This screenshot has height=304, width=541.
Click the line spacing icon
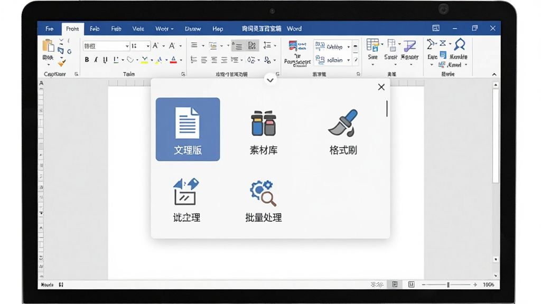pos(267,45)
